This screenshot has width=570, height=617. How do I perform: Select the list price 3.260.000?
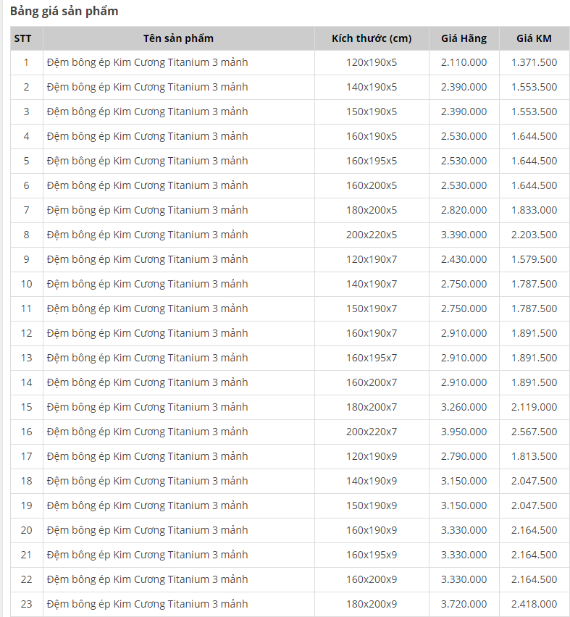(x=464, y=407)
